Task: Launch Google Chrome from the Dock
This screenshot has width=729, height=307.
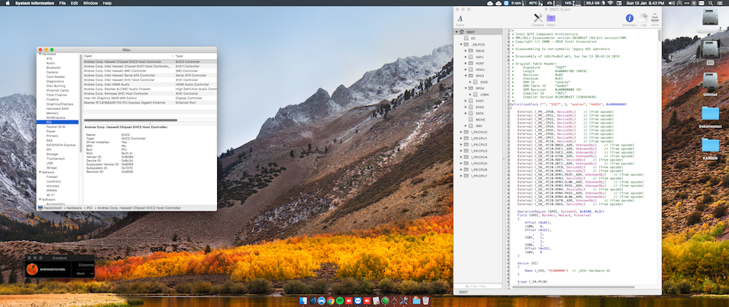Action: coord(330,300)
